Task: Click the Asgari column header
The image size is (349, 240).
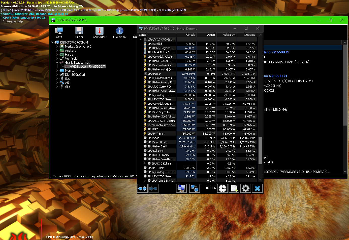Action: (x=207, y=35)
